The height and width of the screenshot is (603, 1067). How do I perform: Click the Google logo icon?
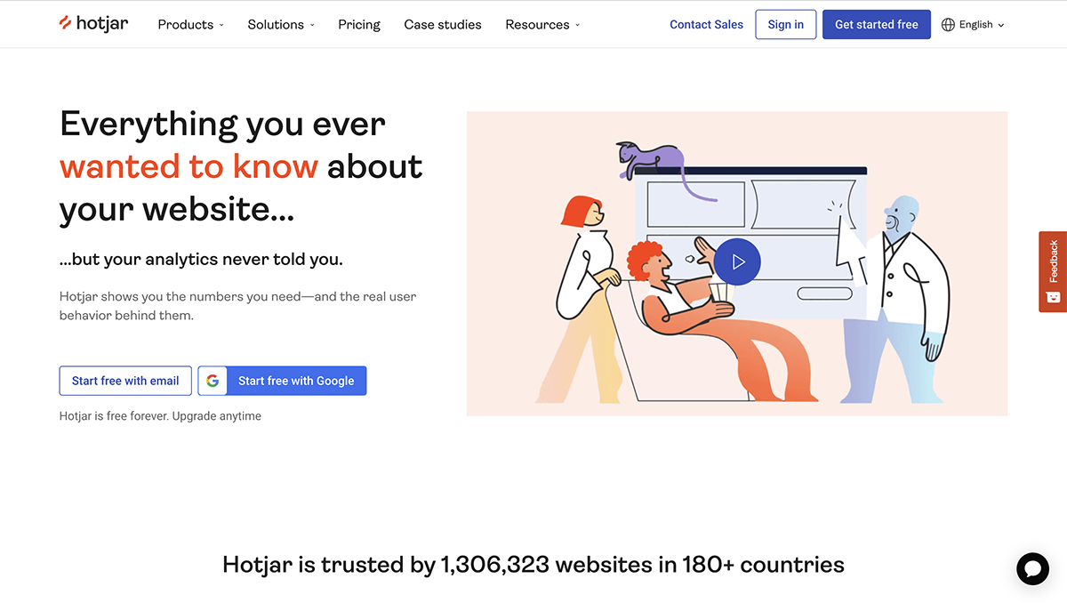tap(213, 381)
